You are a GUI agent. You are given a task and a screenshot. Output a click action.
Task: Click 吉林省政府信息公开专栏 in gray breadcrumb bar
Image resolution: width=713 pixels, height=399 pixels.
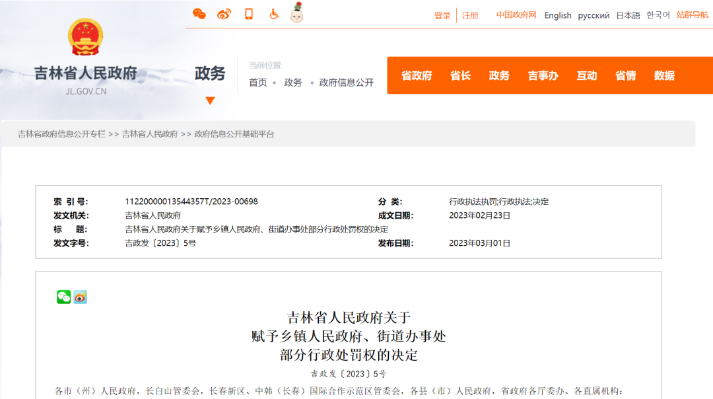pyautogui.click(x=61, y=134)
